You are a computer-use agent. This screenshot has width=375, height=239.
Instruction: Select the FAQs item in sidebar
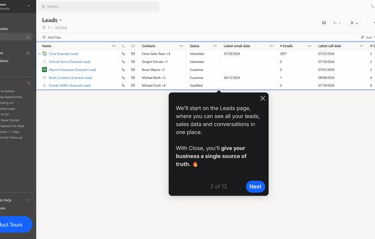pyautogui.click(x=5, y=200)
